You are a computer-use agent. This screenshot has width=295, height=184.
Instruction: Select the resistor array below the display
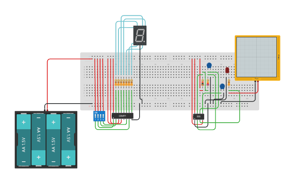point(123,82)
